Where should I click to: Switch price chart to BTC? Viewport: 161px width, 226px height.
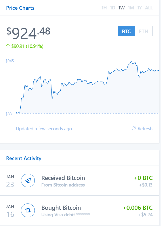(x=126, y=31)
